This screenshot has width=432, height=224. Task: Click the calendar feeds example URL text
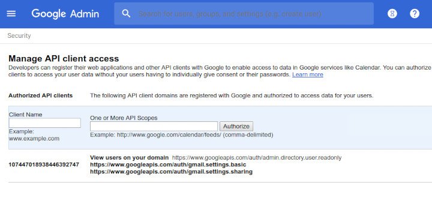[169, 135]
